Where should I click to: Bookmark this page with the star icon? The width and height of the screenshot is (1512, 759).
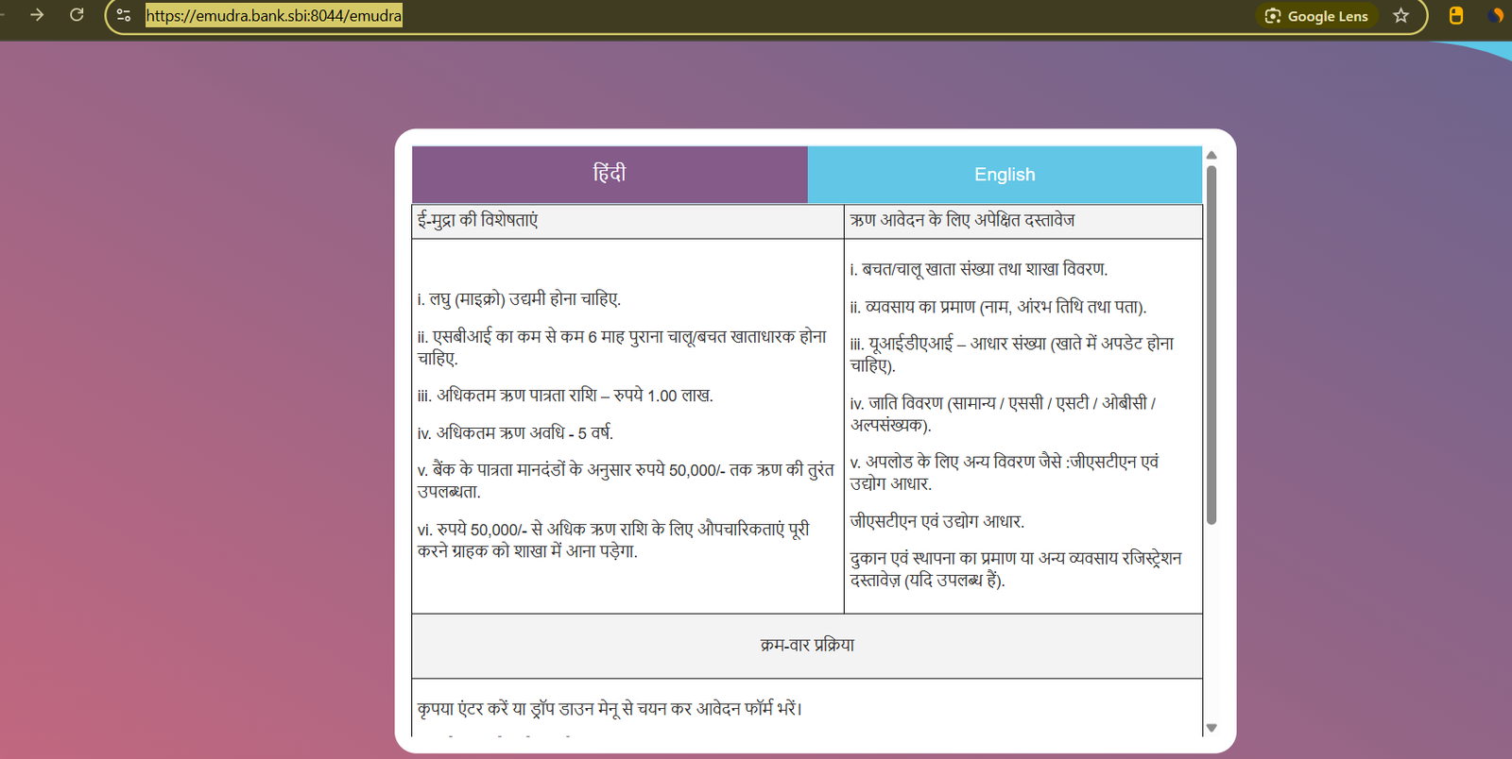tap(1400, 15)
